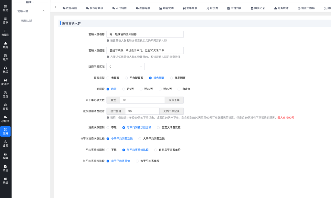This screenshot has height=198, width=331.
Task: Click the 最近 button next to days input
Action: tap(112, 100)
